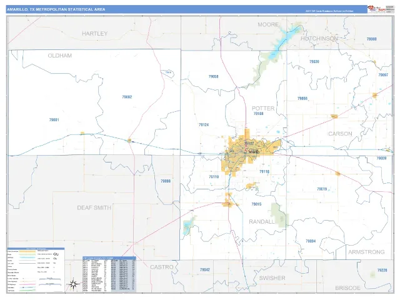Click ZIP label 79058 in northern Potter

click(x=214, y=76)
